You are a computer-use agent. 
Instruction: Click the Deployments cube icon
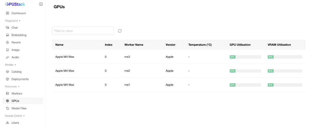pyautogui.click(x=8, y=79)
